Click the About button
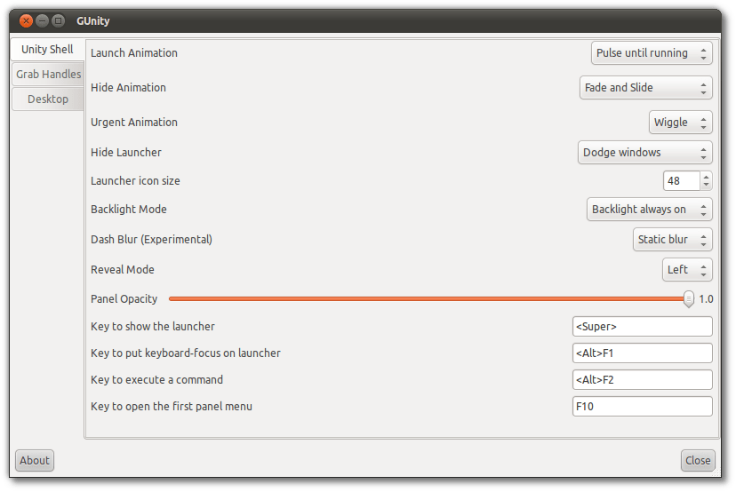This screenshot has height=492, width=736. tap(35, 461)
